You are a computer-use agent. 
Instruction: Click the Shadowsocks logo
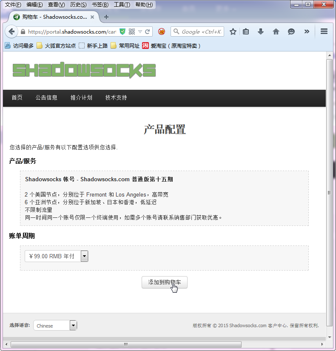(x=84, y=70)
